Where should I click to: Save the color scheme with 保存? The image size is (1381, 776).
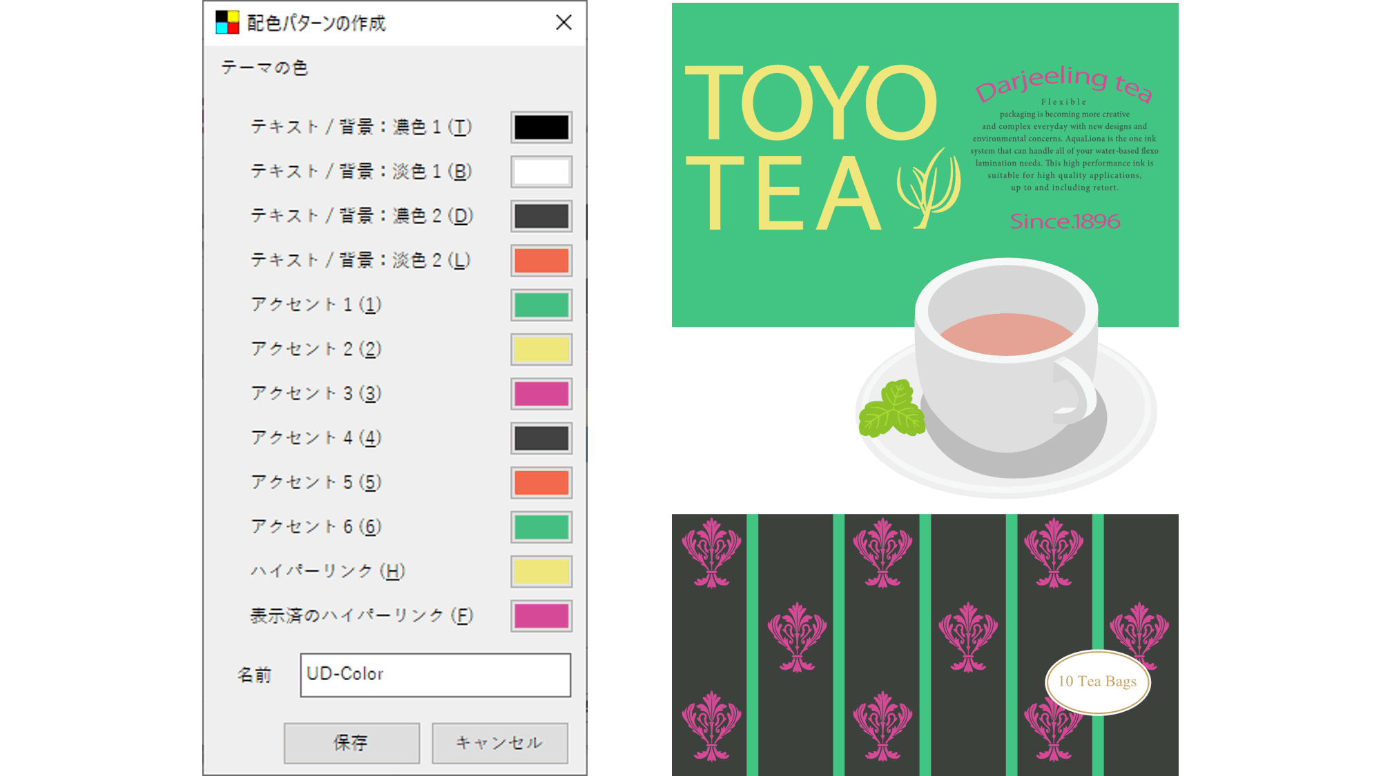[x=351, y=743]
